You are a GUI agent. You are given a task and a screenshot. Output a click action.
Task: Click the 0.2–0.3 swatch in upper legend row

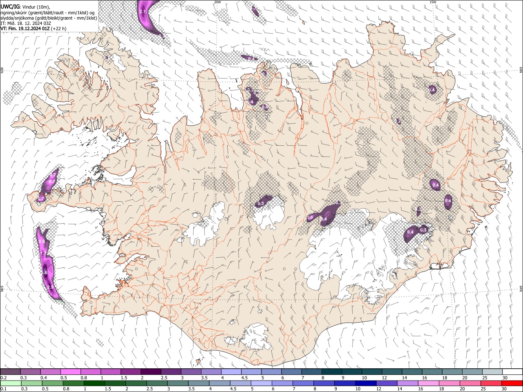tap(10, 372)
